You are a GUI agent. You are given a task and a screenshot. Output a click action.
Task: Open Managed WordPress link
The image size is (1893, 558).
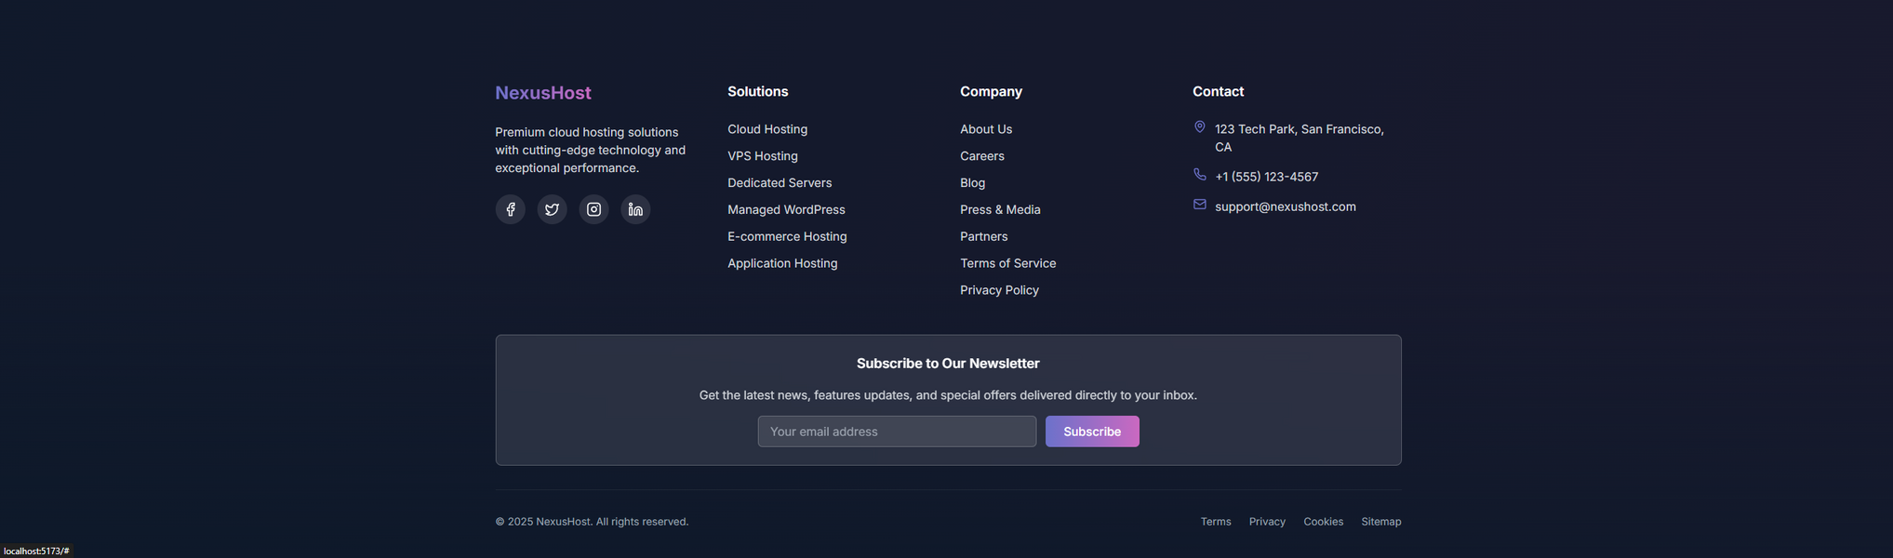click(786, 210)
